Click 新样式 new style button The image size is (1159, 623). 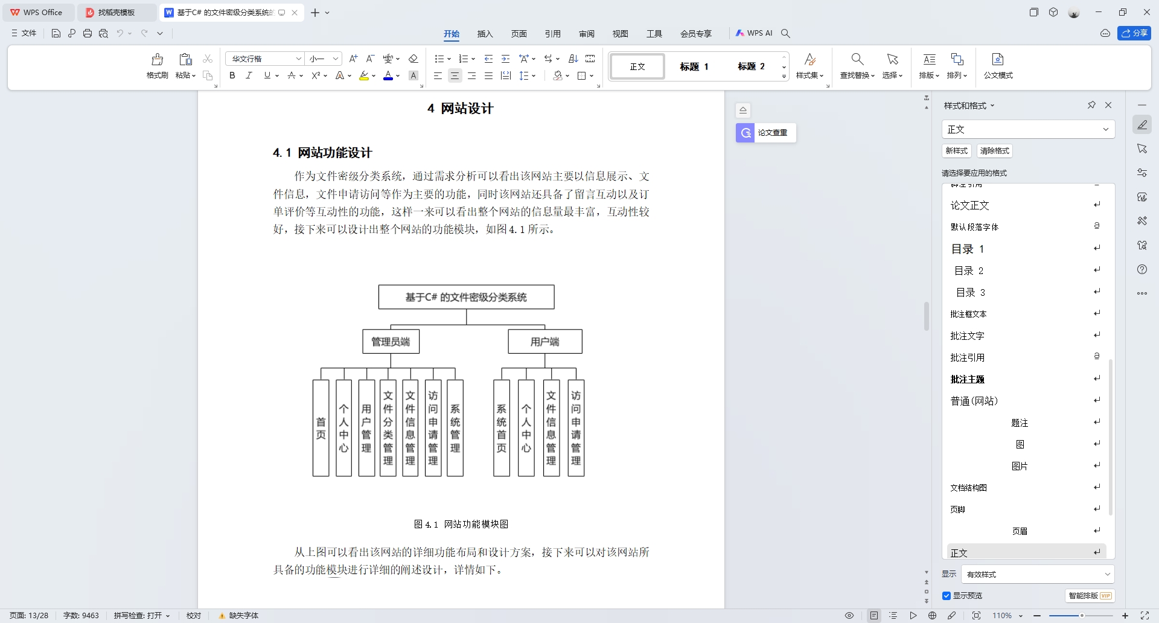(x=956, y=151)
